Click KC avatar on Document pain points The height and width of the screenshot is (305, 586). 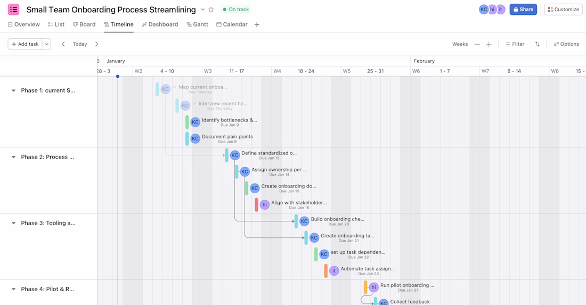195,138
